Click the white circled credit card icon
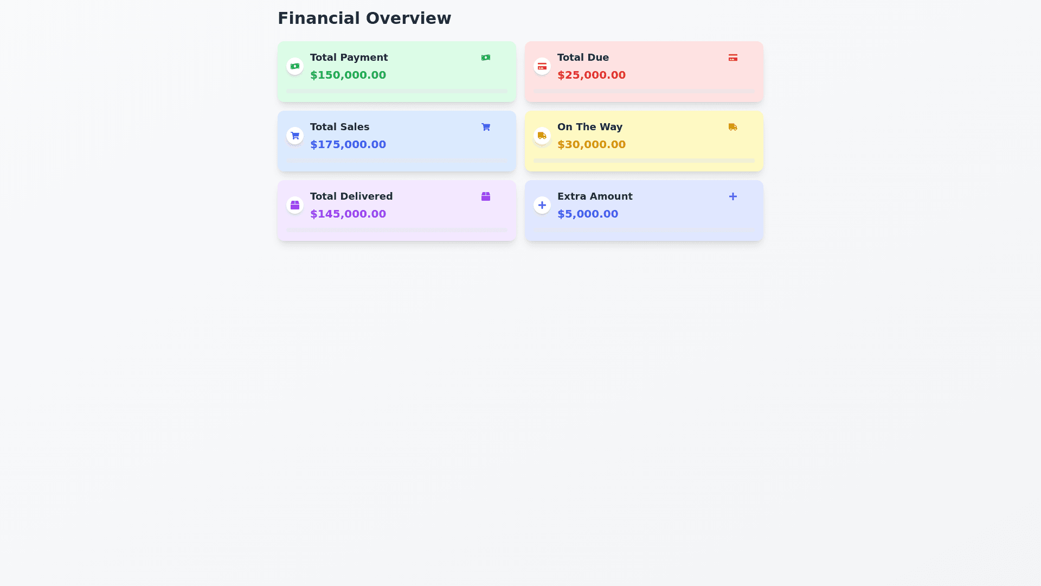 click(542, 66)
